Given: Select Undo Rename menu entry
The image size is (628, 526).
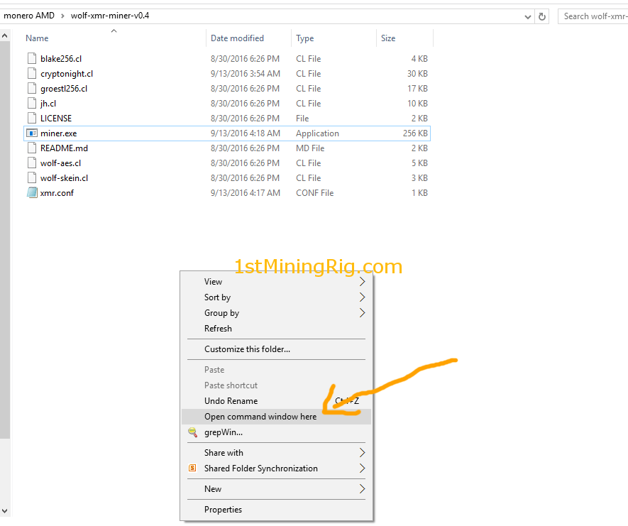Looking at the screenshot, I should [276, 401].
